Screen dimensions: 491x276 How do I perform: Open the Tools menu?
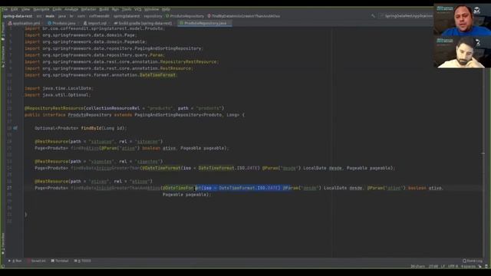point(127,9)
